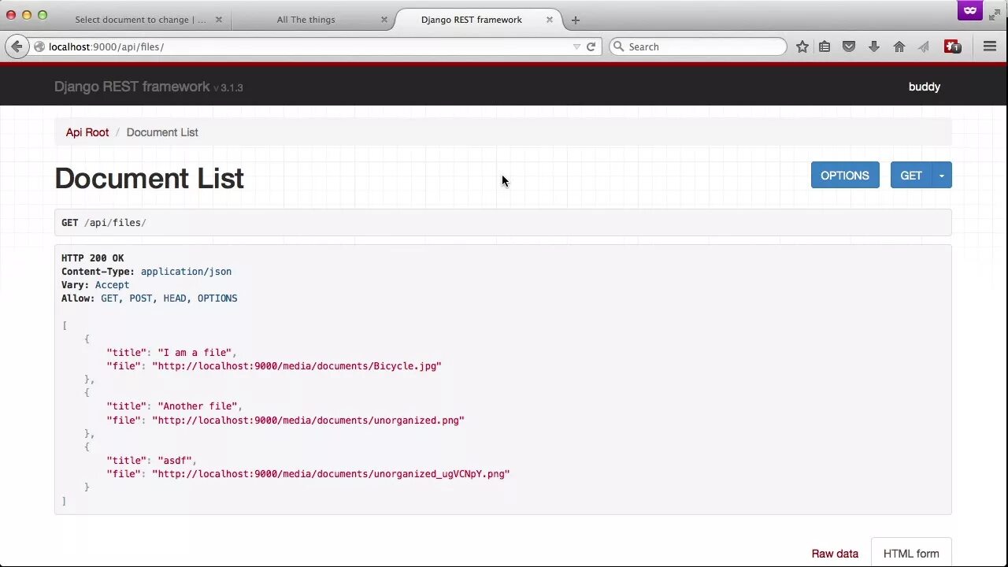The width and height of the screenshot is (1008, 567).
Task: Click the title value "asdf"
Action: pos(175,461)
